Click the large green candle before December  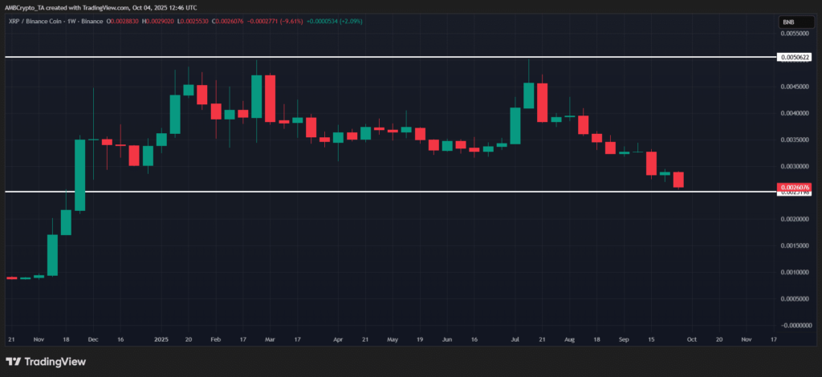click(80, 175)
